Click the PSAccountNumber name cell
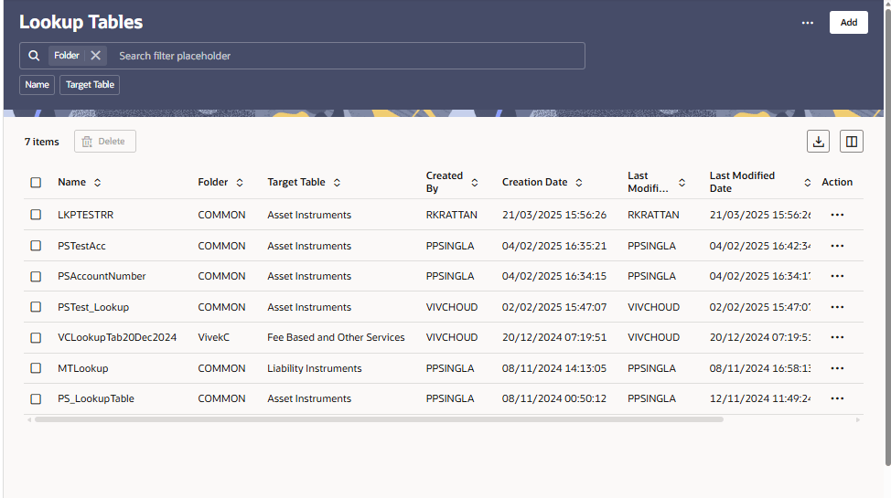The image size is (891, 498). (102, 276)
